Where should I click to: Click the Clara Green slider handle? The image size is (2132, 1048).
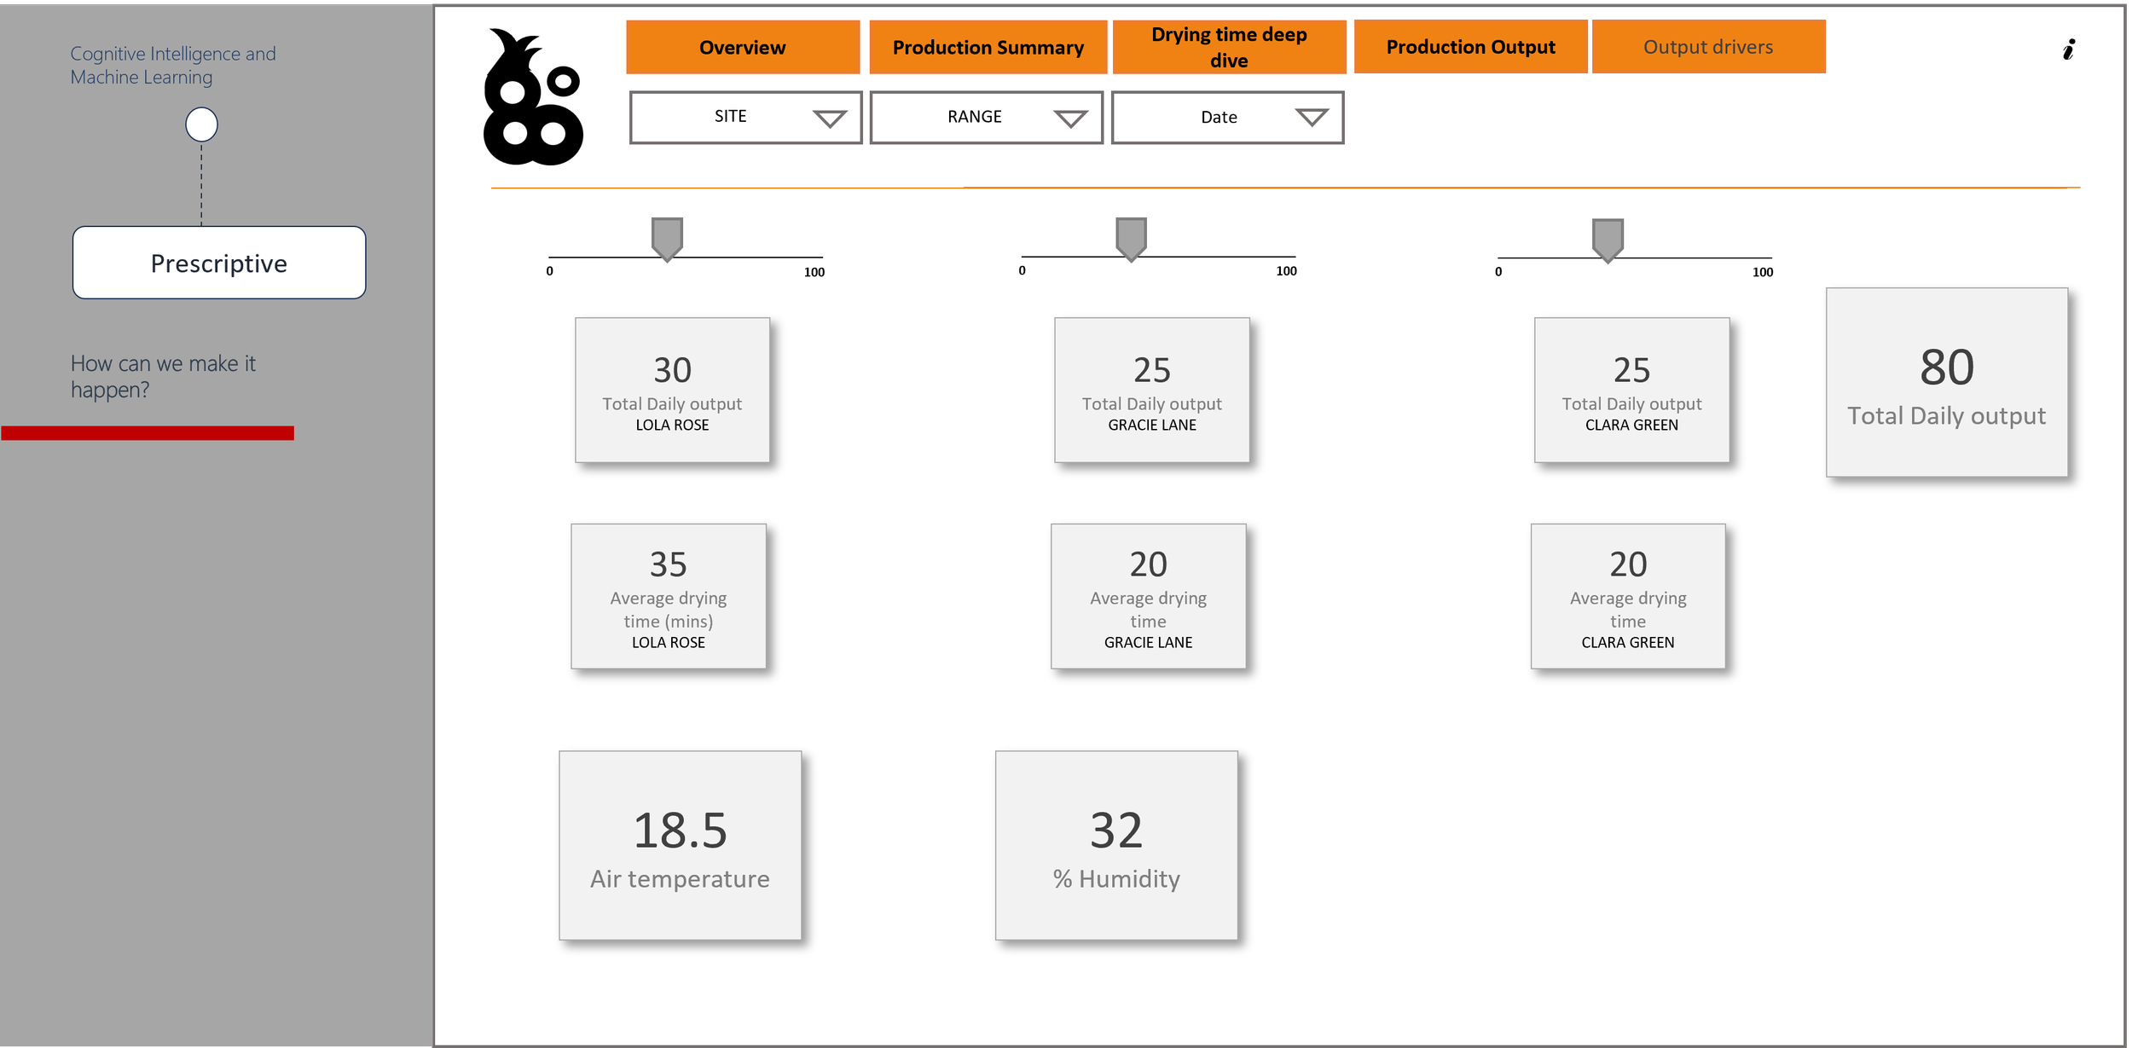coord(1607,239)
